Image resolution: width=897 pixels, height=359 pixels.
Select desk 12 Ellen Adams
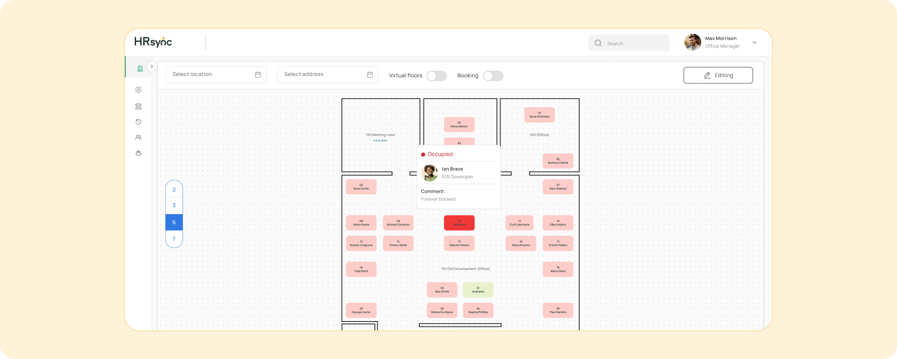[558, 223]
